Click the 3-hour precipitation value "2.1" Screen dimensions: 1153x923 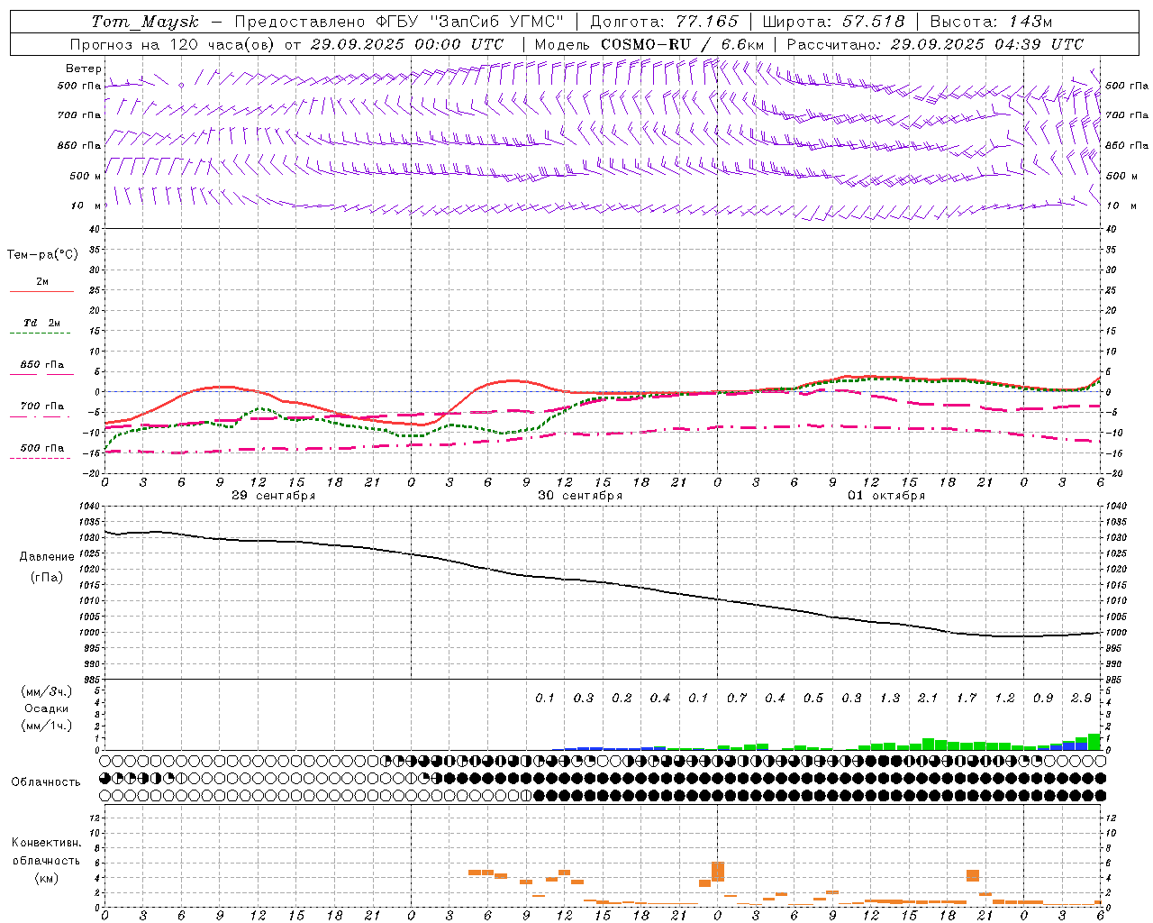(x=928, y=698)
